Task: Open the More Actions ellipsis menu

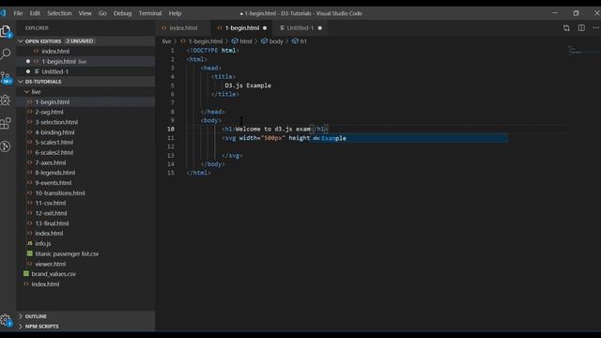Action: pyautogui.click(x=596, y=28)
